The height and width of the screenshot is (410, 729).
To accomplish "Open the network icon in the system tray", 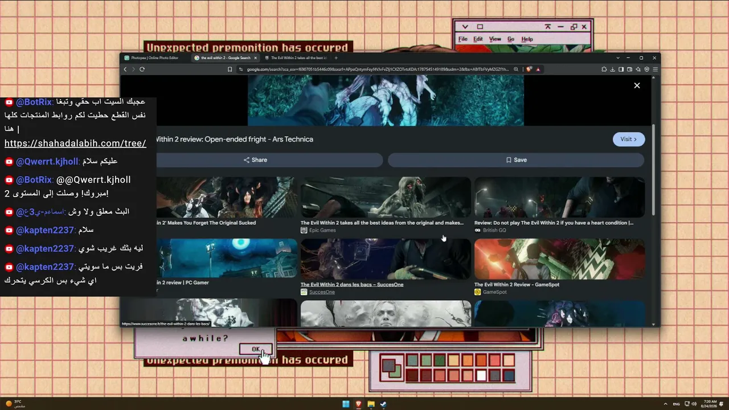I will (x=686, y=404).
